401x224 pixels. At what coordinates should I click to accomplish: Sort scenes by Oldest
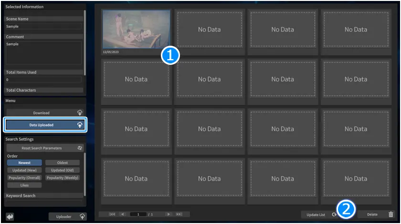[62, 163]
